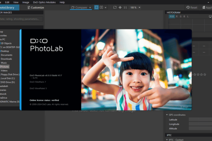Click the search images input field

[21, 19]
